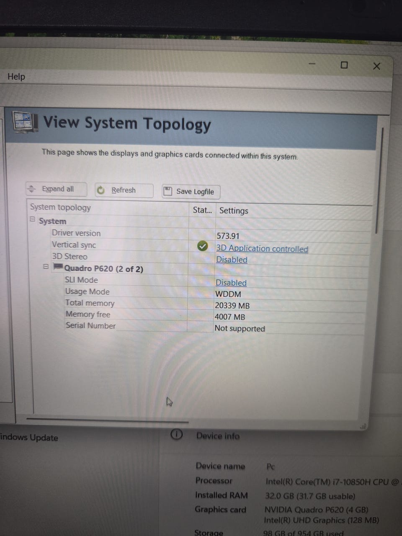Click the Device info heading in Settings
402x536 pixels.
pyautogui.click(x=218, y=436)
